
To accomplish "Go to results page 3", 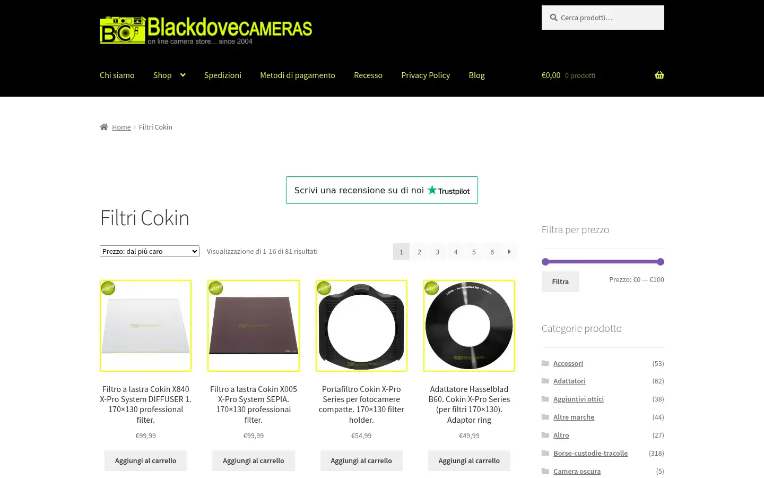I will coord(438,252).
